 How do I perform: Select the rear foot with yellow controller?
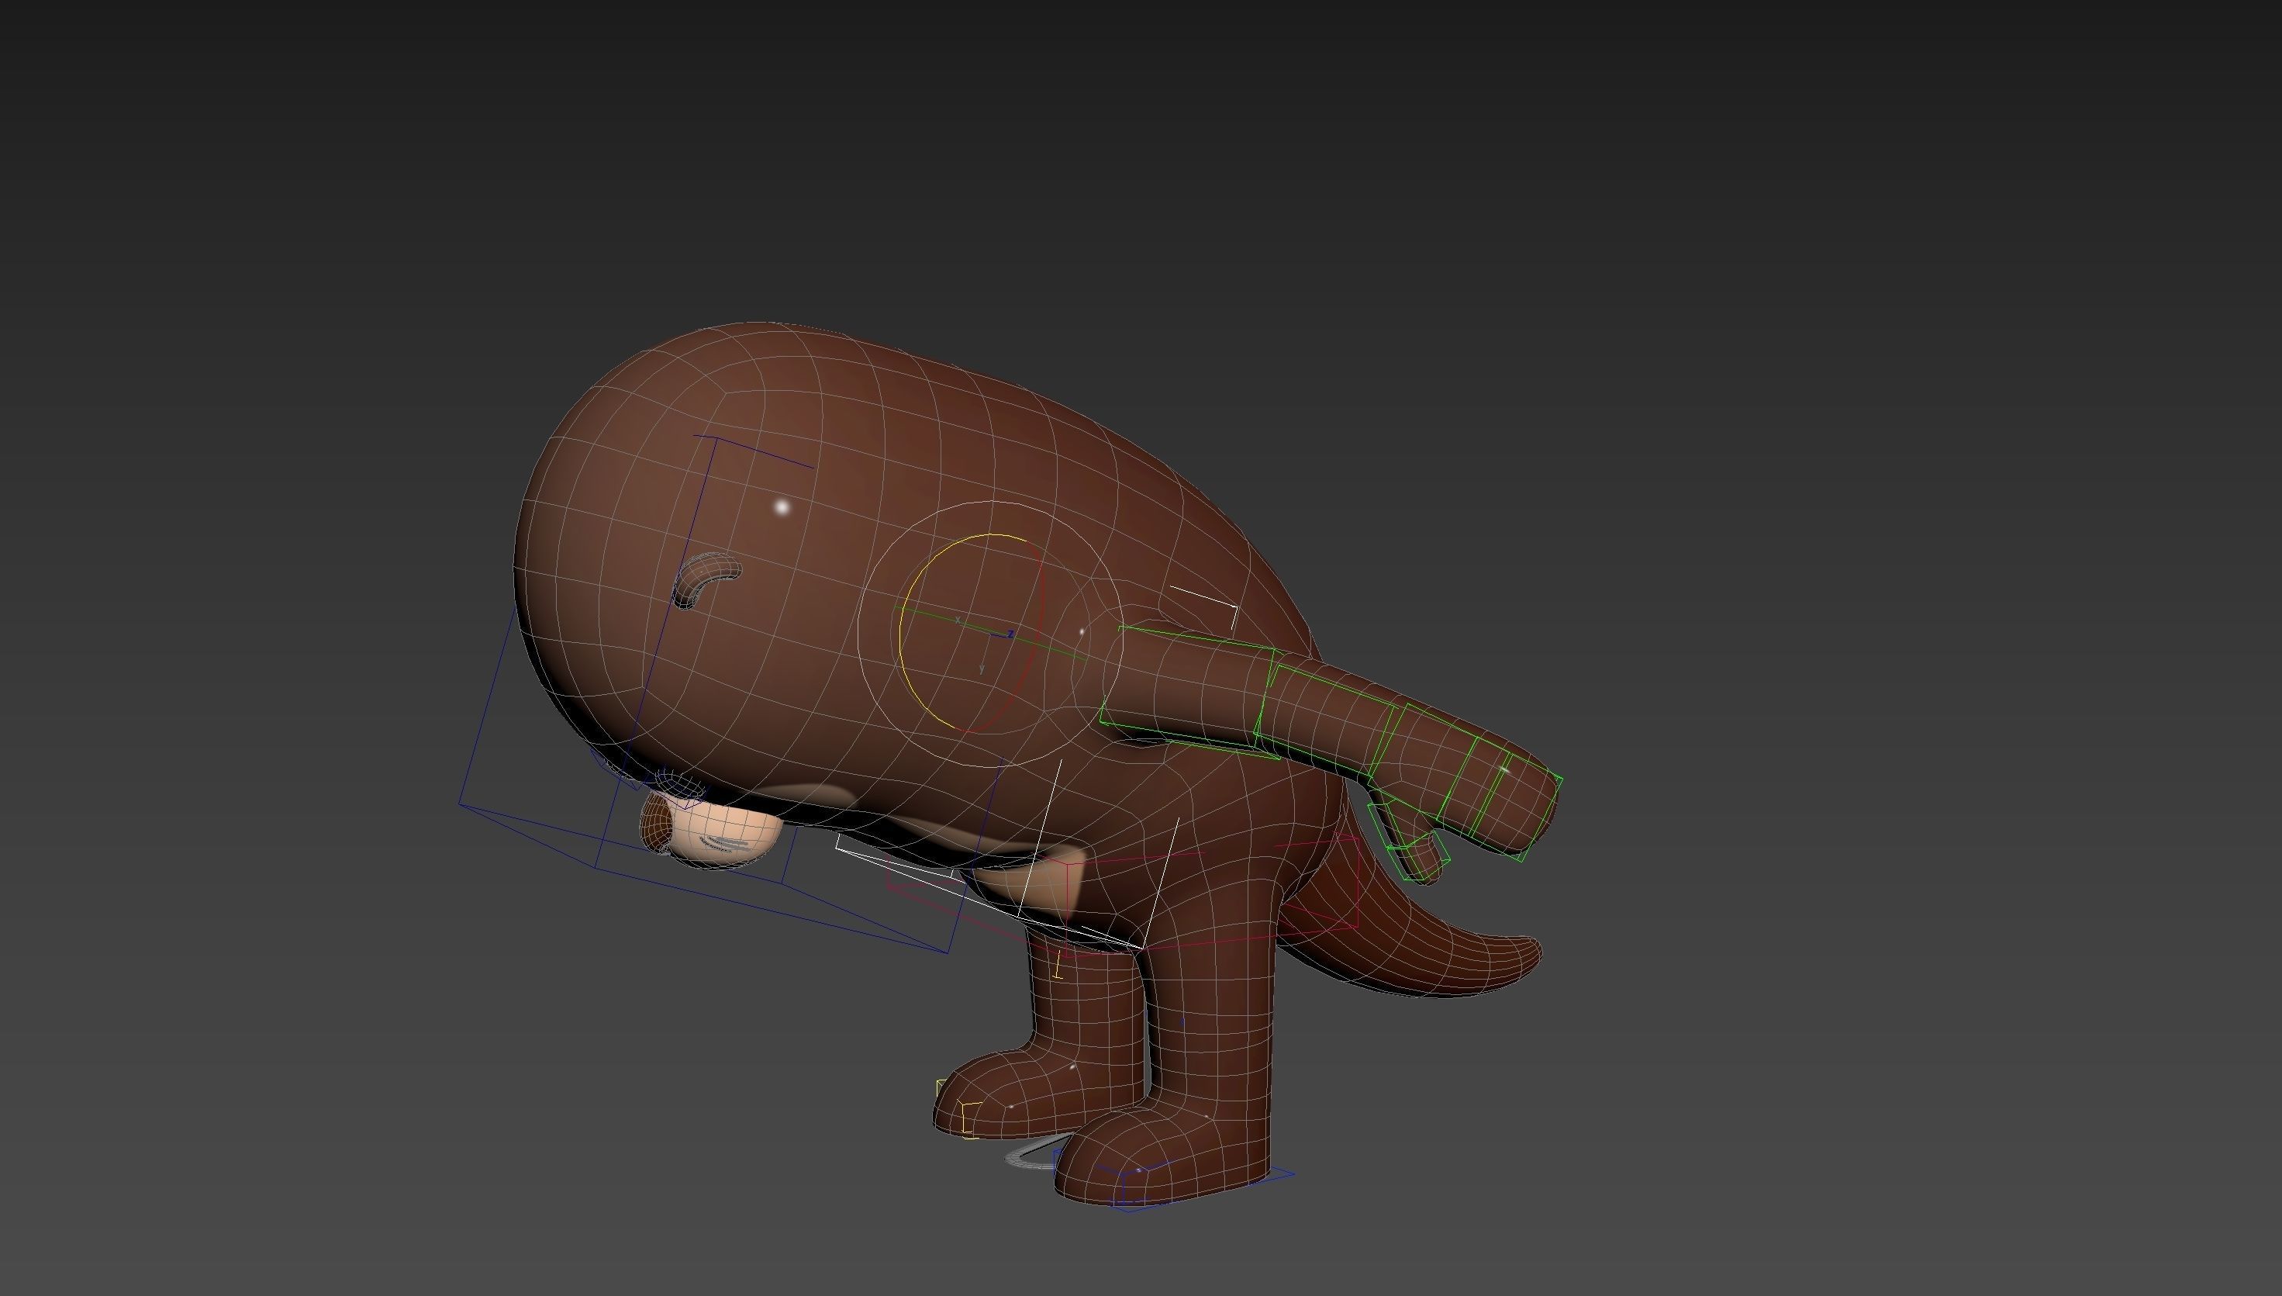(1023, 1095)
